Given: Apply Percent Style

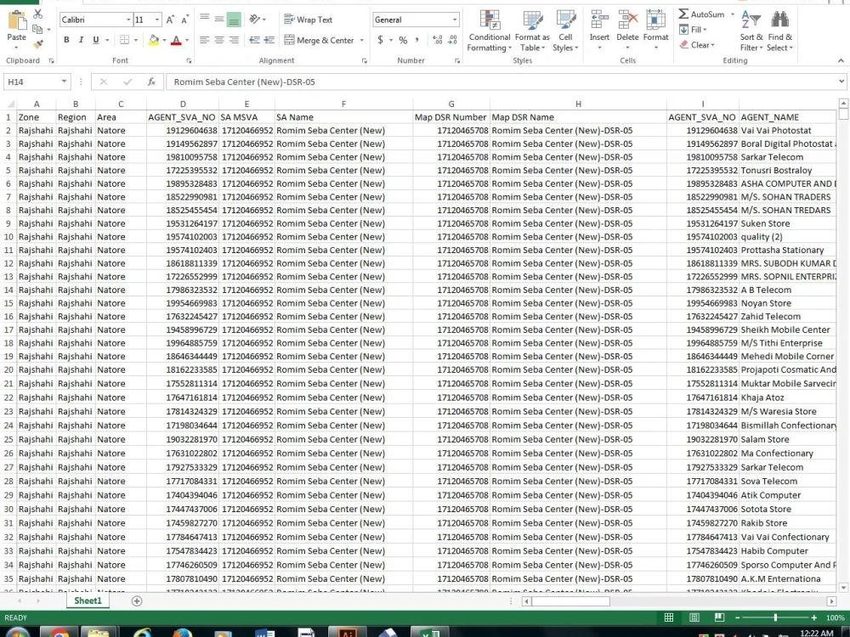Looking at the screenshot, I should (x=403, y=40).
